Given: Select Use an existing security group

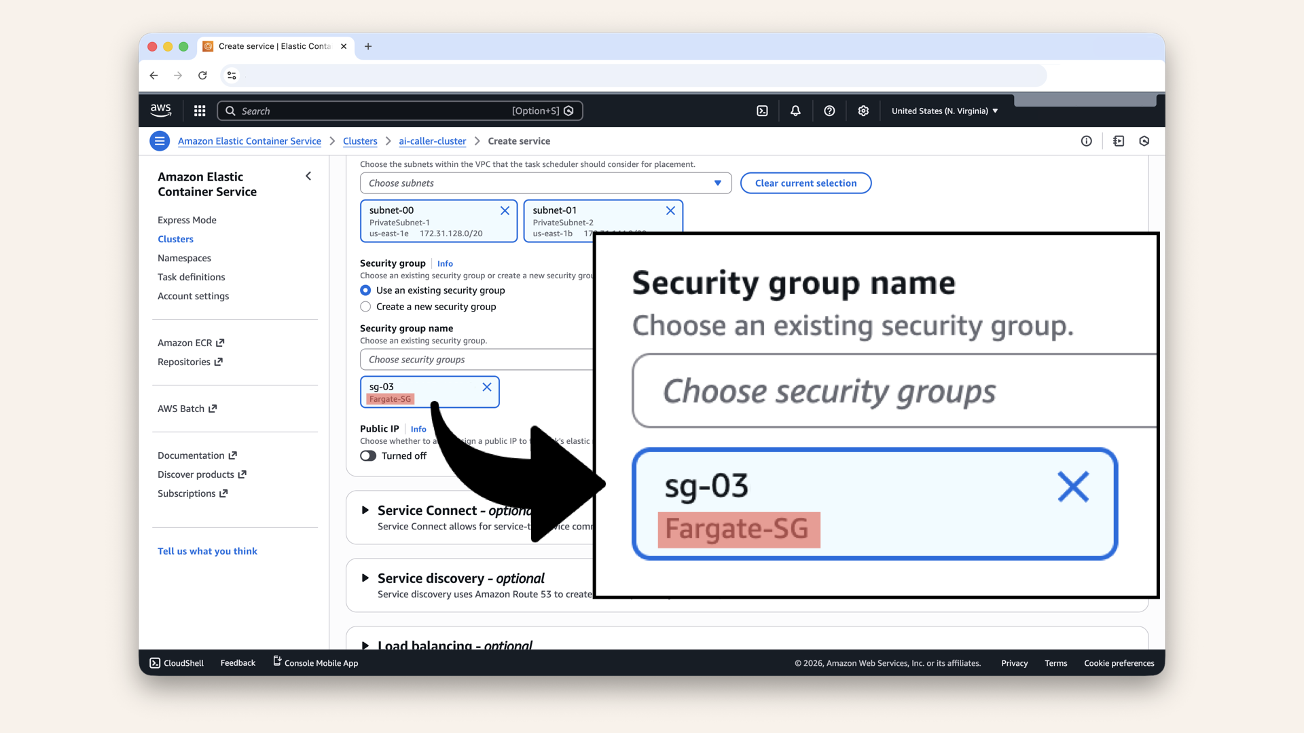Looking at the screenshot, I should click(365, 290).
